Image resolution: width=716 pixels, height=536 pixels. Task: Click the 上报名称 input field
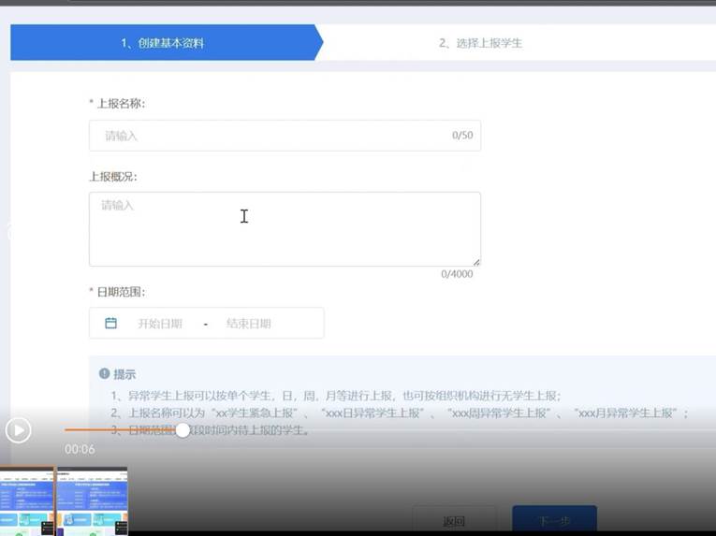(x=271, y=136)
